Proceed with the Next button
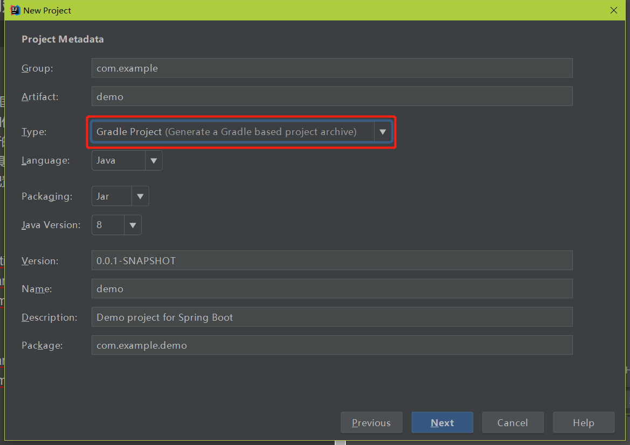This screenshot has width=630, height=445. tap(442, 422)
